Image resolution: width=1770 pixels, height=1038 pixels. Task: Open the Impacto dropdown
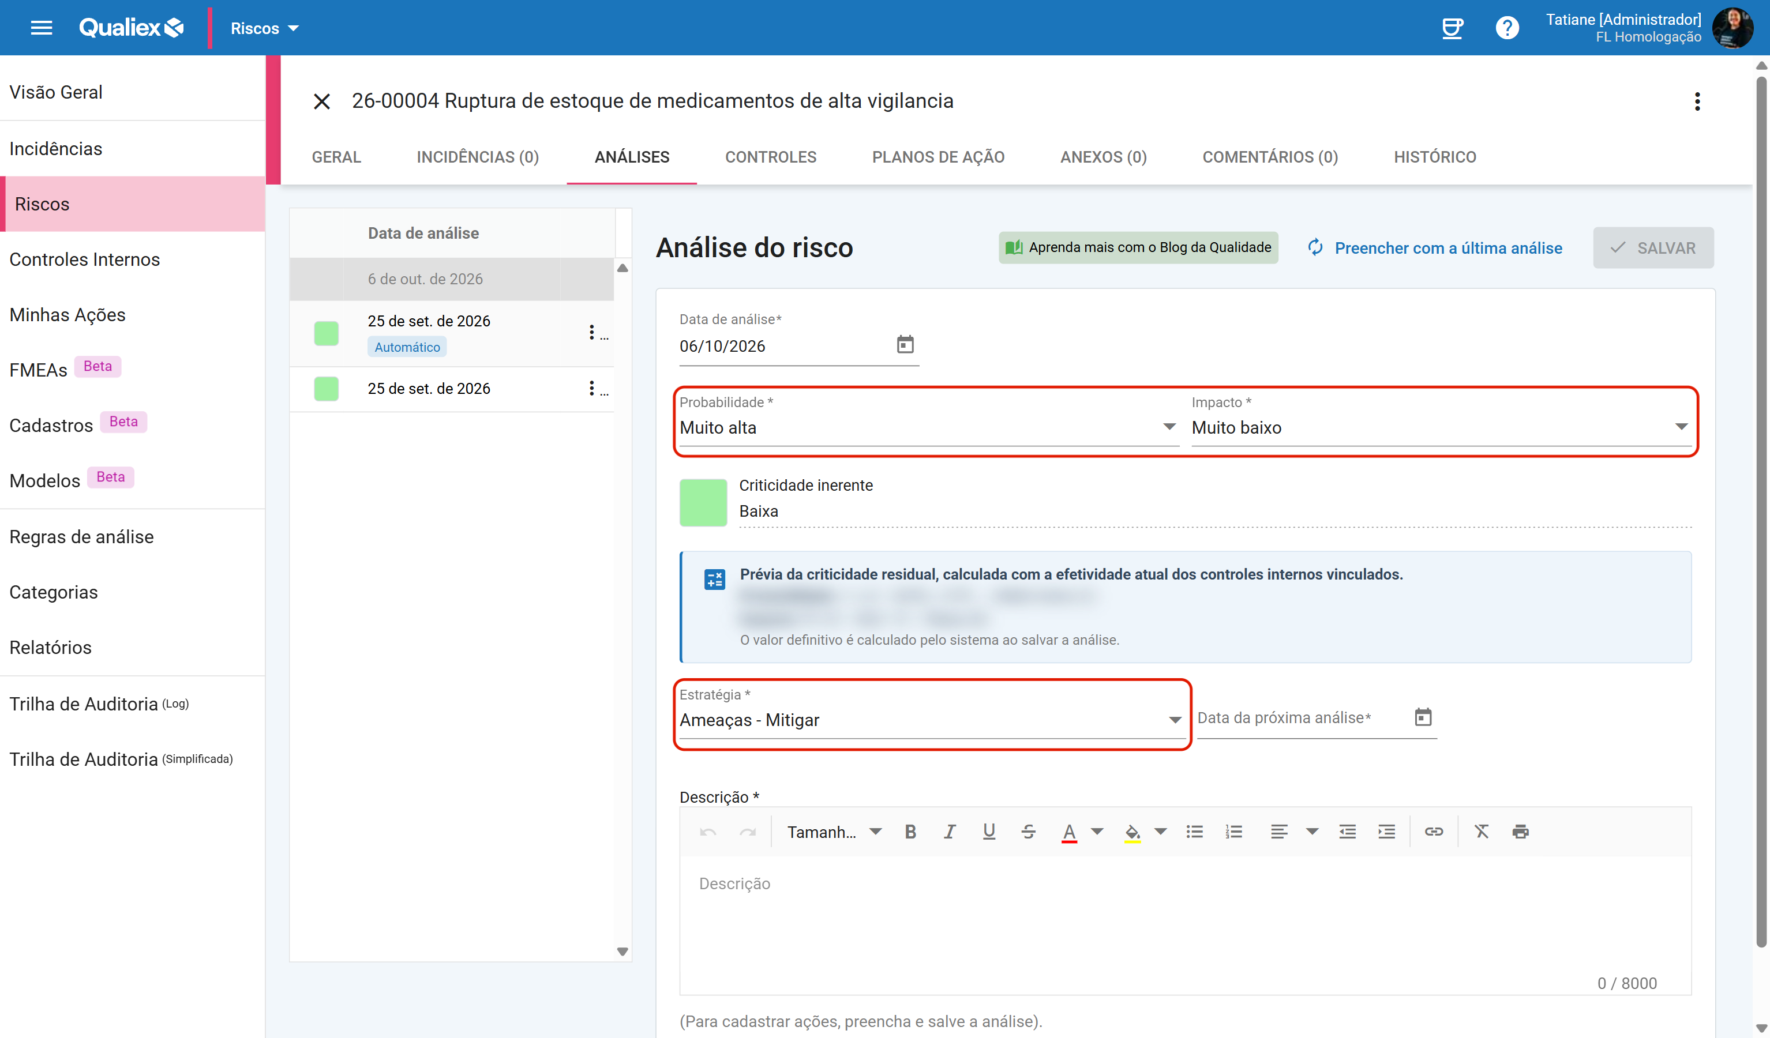click(x=1440, y=427)
